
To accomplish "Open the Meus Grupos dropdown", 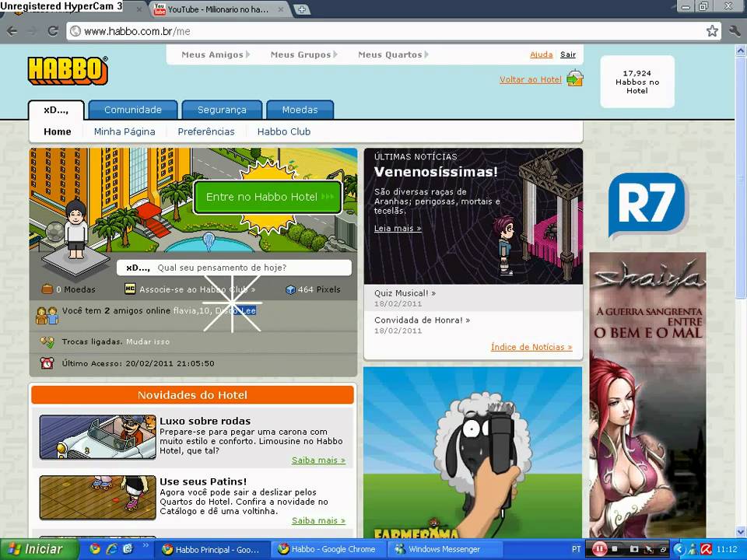I will 304,54.
